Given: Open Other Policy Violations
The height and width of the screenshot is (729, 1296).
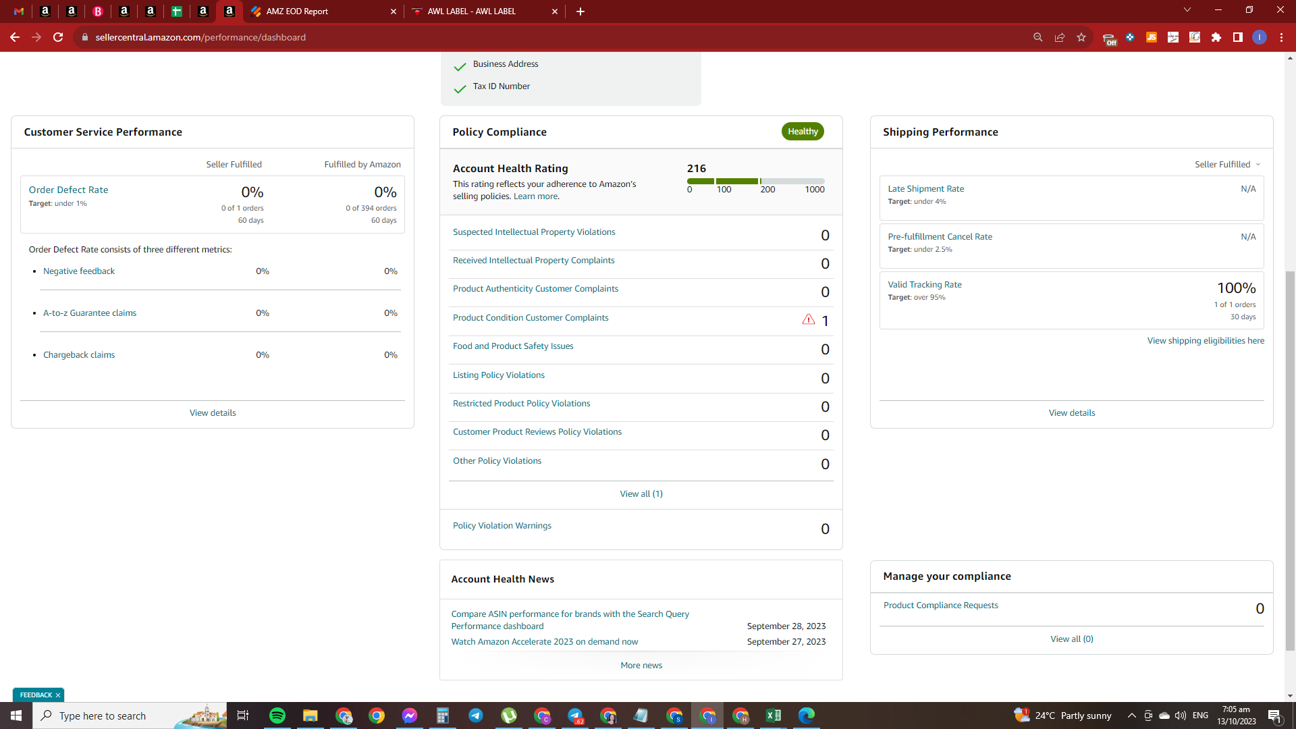Looking at the screenshot, I should click(x=497, y=461).
